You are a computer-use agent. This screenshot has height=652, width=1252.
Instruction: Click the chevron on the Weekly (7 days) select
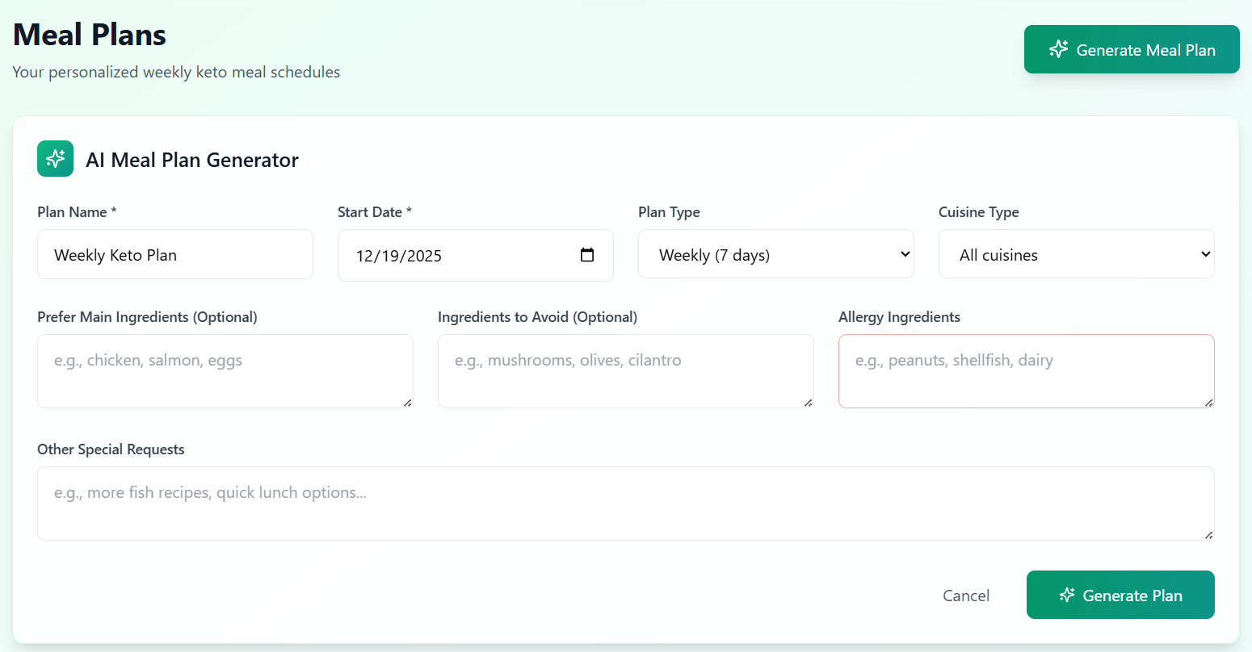[x=905, y=253]
